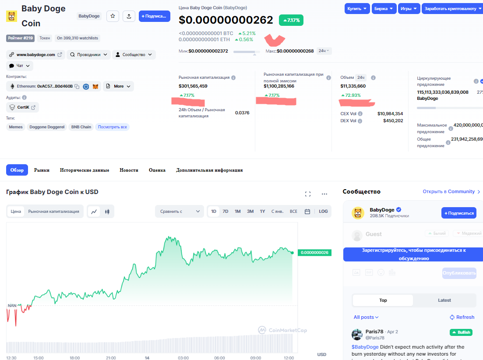
Task: Open the Рынки tab
Action: (42, 170)
